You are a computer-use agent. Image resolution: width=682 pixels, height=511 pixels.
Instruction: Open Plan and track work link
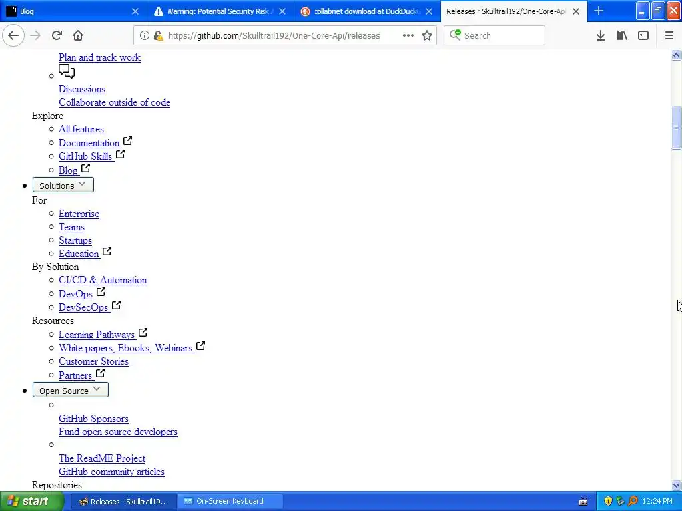coord(100,57)
